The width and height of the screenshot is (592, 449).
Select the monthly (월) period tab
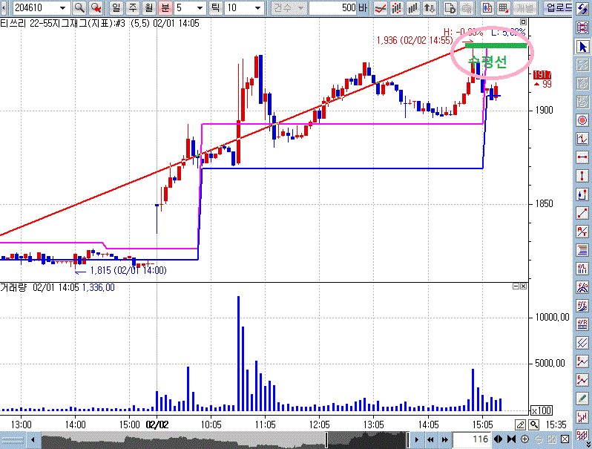[x=148, y=8]
